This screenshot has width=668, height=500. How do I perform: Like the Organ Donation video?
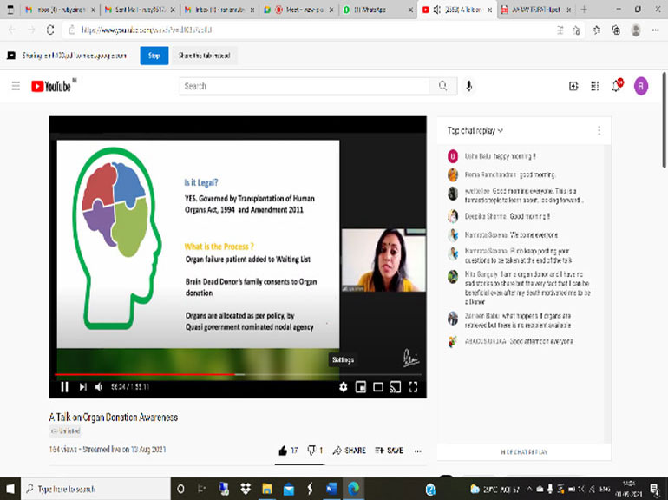click(283, 451)
